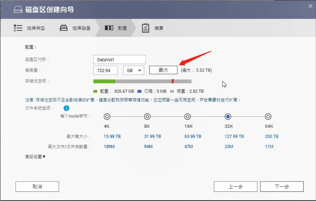Click the (最大: 3.52 TB) text
Image resolution: width=316 pixels, height=201 pixels.
[196, 70]
